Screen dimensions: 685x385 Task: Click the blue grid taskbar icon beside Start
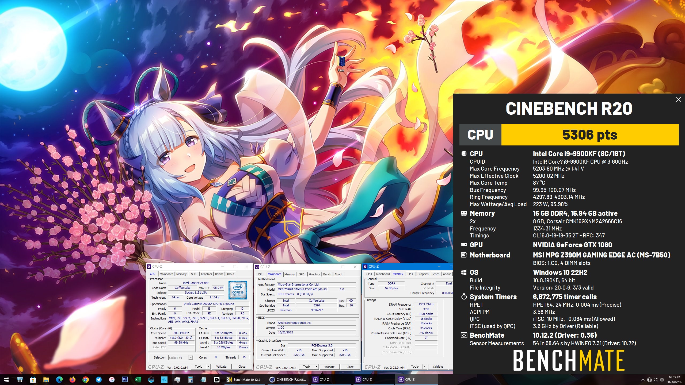(x=20, y=379)
